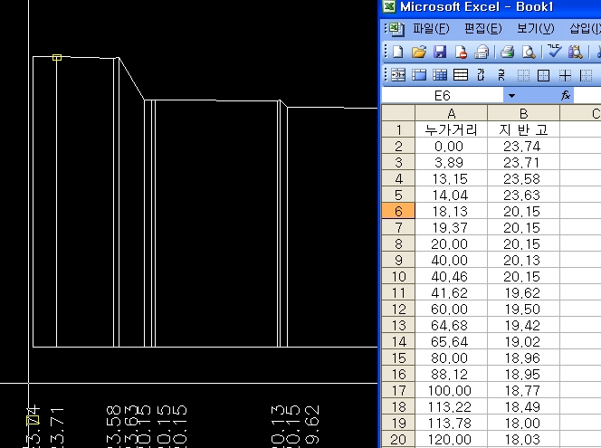Image resolution: width=601 pixels, height=448 pixels.
Task: Select column B header
Action: click(523, 113)
